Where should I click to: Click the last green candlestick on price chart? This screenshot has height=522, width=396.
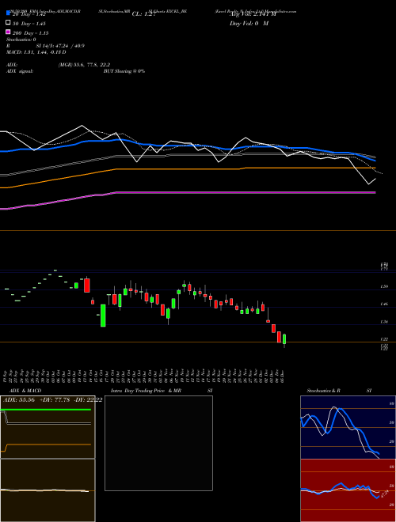284,339
